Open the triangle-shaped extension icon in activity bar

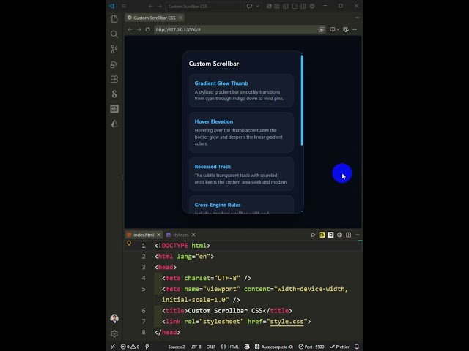pos(114,124)
